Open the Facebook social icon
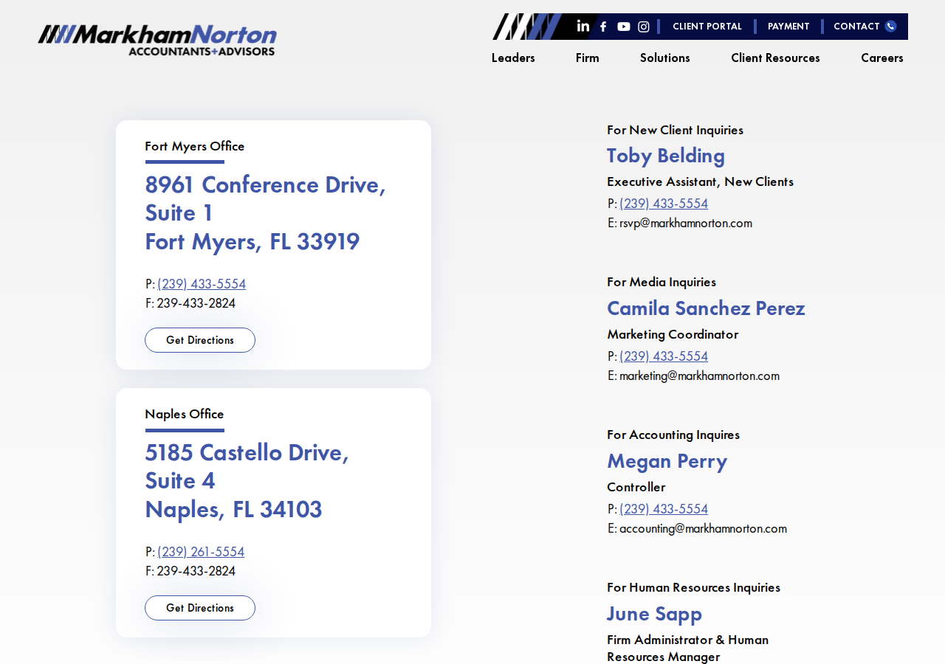The width and height of the screenshot is (945, 664). pyautogui.click(x=603, y=27)
